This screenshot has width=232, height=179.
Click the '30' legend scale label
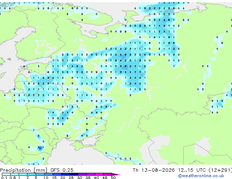(79, 178)
